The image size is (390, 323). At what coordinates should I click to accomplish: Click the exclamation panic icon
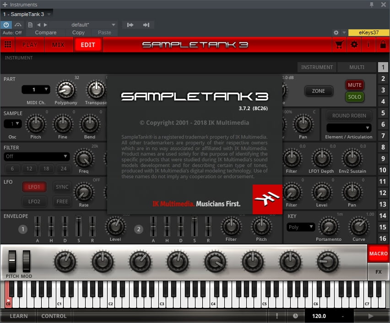click(277, 316)
